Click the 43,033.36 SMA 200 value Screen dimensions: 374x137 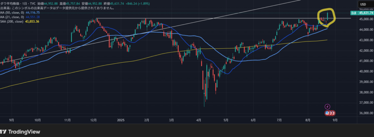point(32,22)
